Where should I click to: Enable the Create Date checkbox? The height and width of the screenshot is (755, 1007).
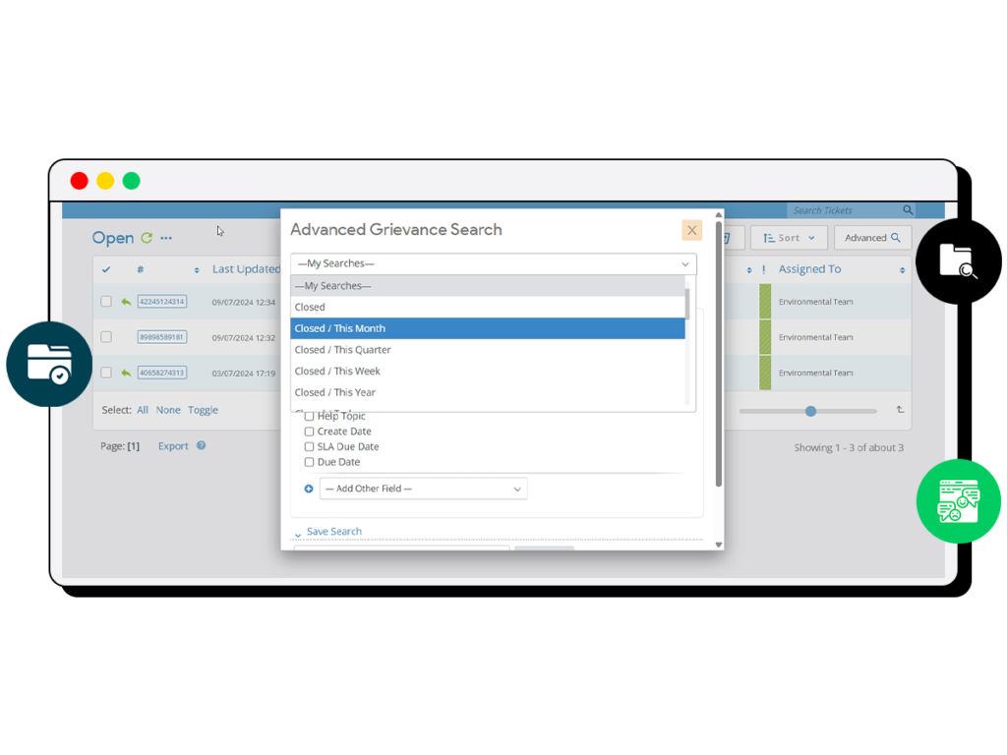[x=309, y=432]
